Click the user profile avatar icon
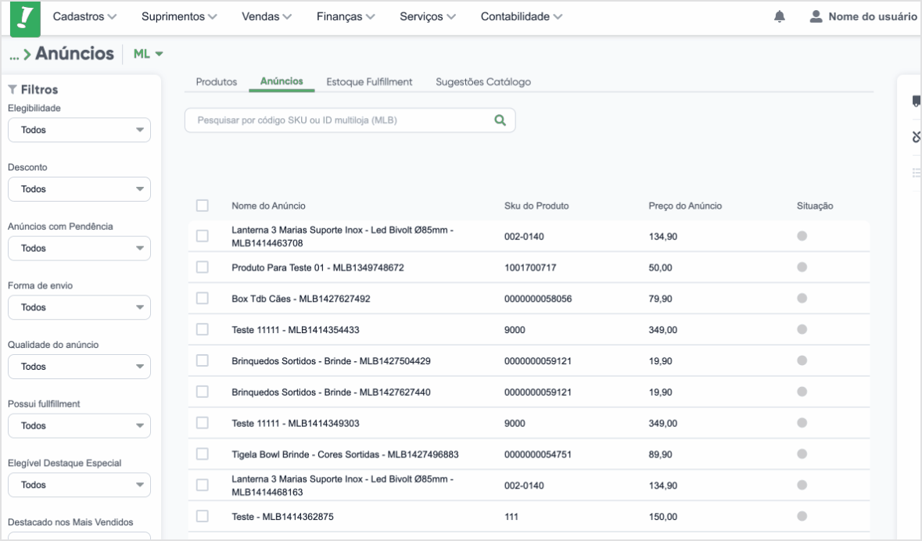The height and width of the screenshot is (541, 922). click(816, 16)
